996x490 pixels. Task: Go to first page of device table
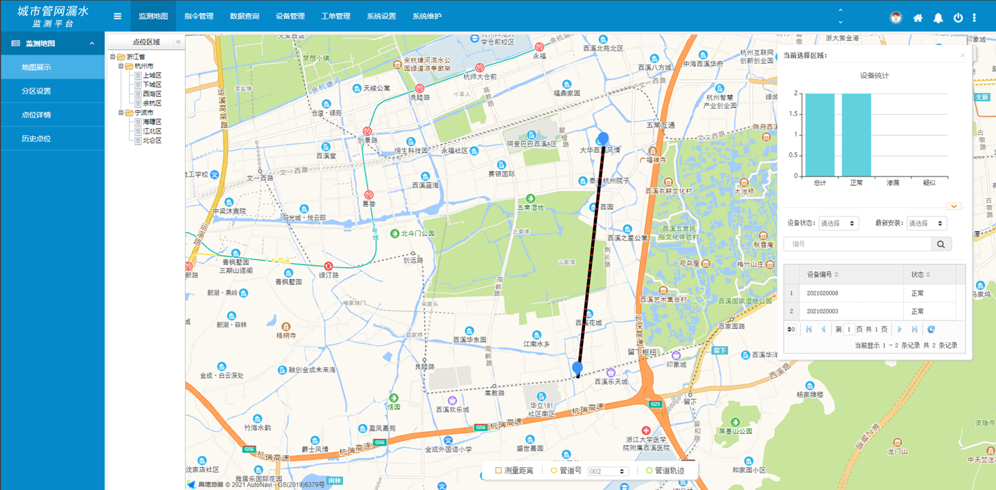click(x=808, y=329)
